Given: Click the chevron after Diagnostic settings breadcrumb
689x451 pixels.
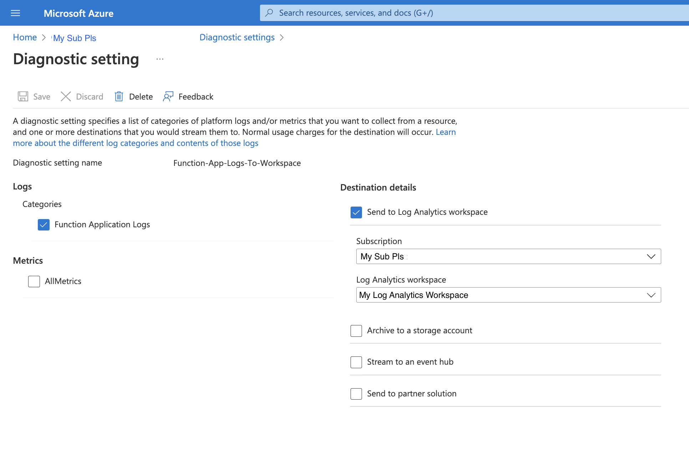Looking at the screenshot, I should coord(282,37).
